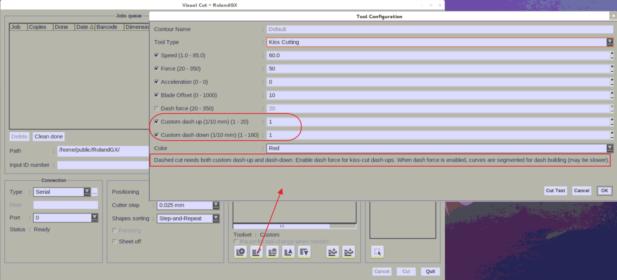
Task: Confirm tool configuration with OK
Action: click(604, 191)
